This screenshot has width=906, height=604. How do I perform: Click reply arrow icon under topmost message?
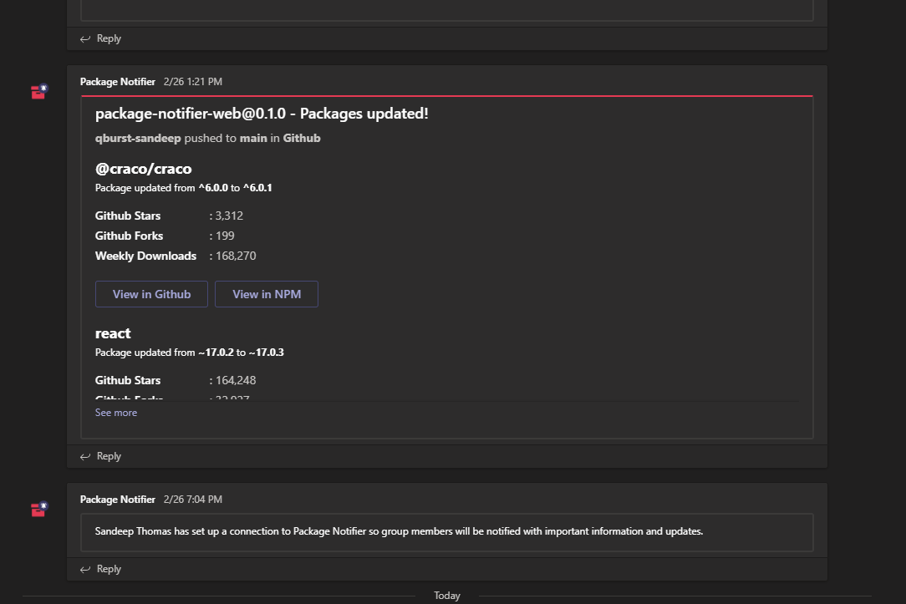click(x=85, y=38)
